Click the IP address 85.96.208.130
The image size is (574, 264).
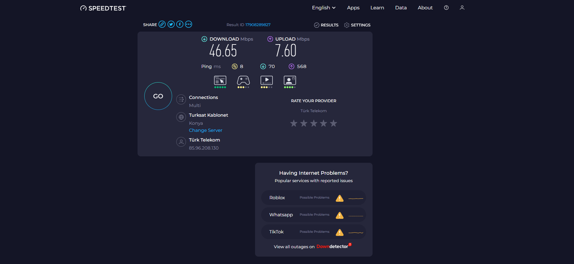(204, 148)
